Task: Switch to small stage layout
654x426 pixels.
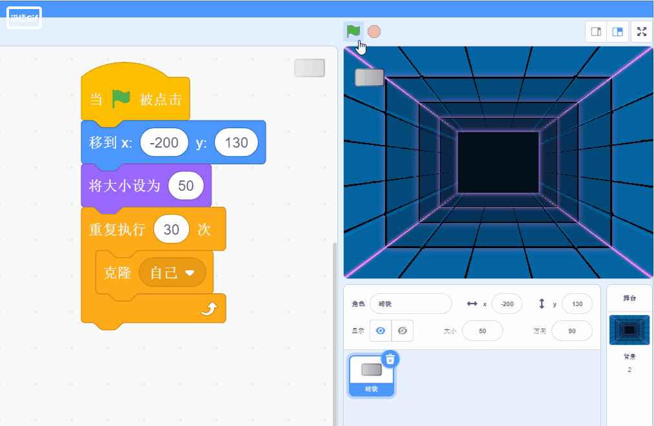Action: click(596, 32)
